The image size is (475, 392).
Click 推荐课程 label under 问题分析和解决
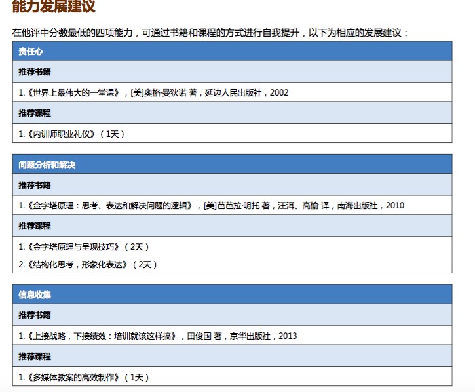click(35, 226)
